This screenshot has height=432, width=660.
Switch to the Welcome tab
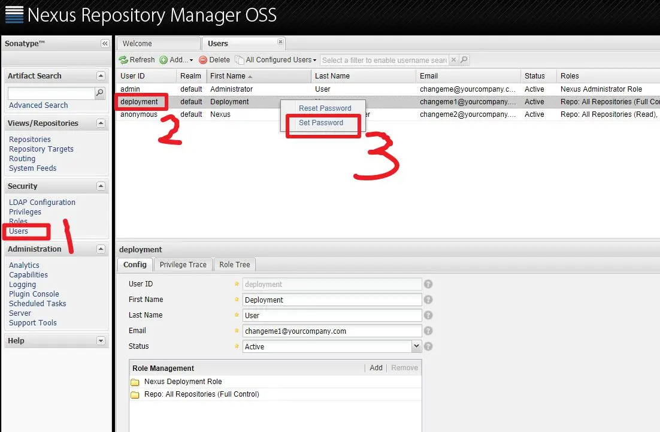(158, 43)
